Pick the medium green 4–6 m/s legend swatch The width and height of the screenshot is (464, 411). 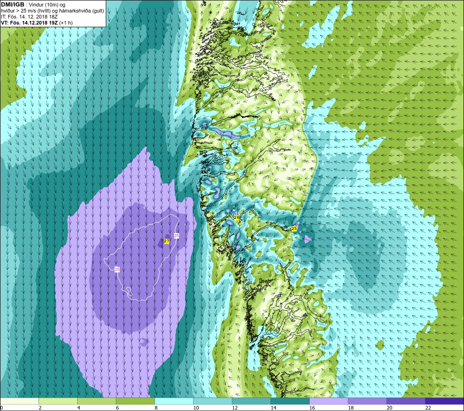[x=97, y=401]
